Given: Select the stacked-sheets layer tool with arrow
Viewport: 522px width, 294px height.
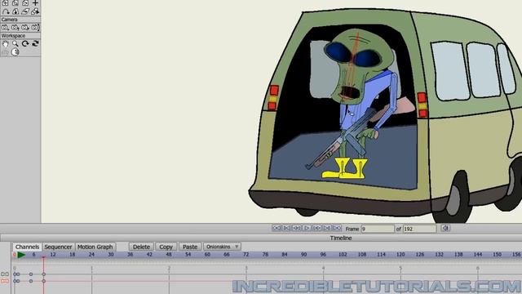Looking at the screenshot, I should 35,11.
